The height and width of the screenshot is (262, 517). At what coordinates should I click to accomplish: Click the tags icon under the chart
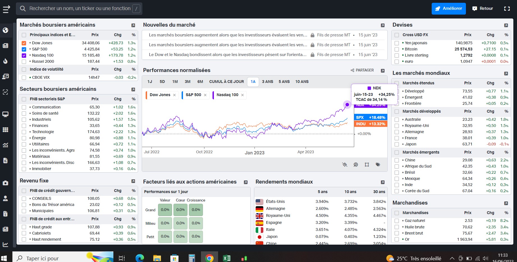[378, 164]
